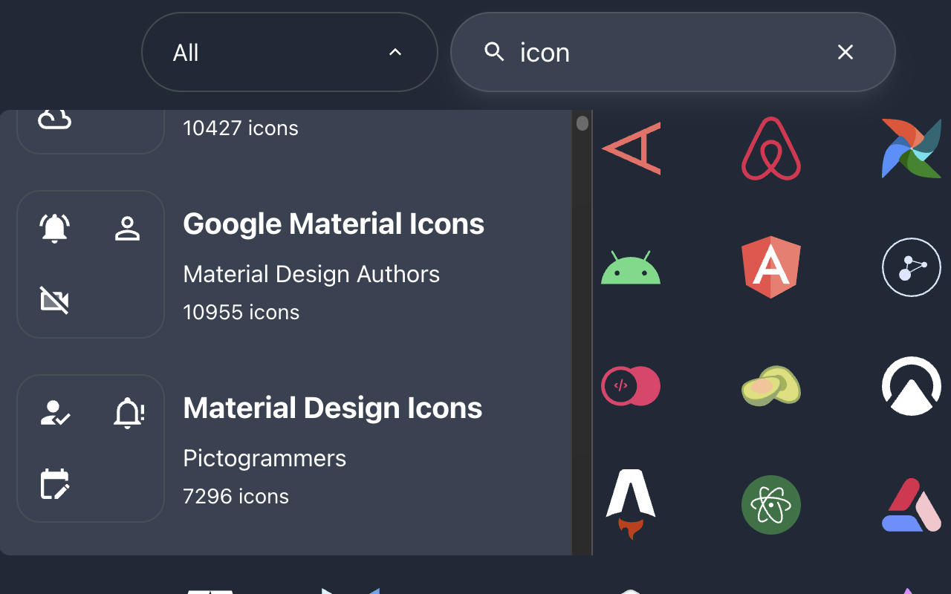This screenshot has height=594, width=951.
Task: Click the videocam-off preview icon
Action: click(53, 301)
